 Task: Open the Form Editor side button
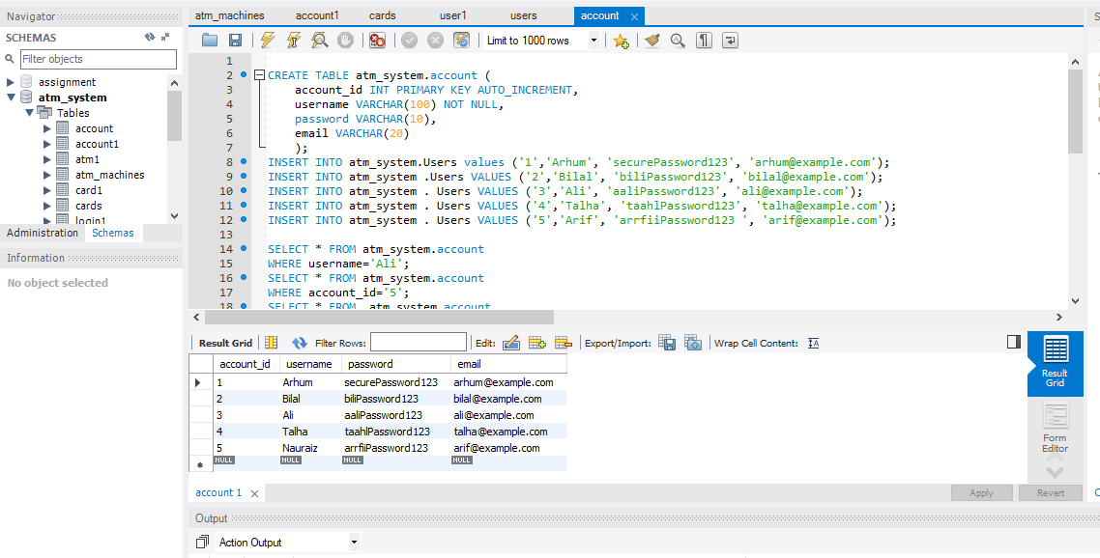(1055, 429)
